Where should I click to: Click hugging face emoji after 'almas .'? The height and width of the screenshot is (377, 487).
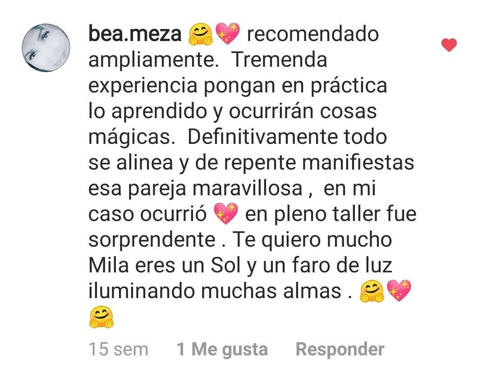[372, 291]
